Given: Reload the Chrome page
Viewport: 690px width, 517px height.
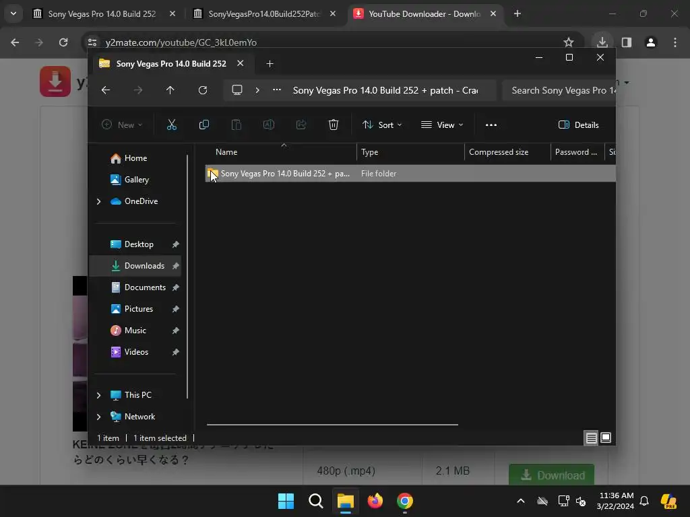Looking at the screenshot, I should pyautogui.click(x=63, y=42).
